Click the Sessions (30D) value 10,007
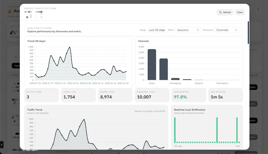 (x=144, y=97)
